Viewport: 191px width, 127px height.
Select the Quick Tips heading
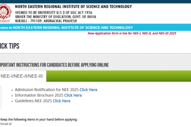point(10,46)
